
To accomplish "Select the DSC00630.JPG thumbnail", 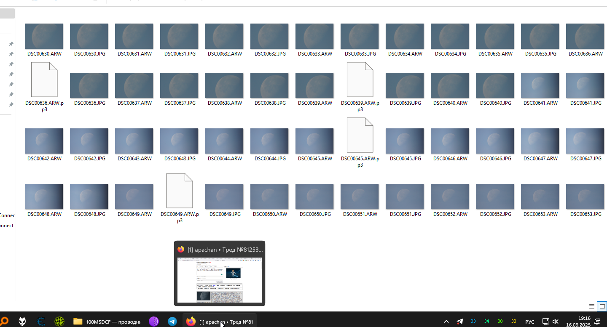I will click(89, 37).
